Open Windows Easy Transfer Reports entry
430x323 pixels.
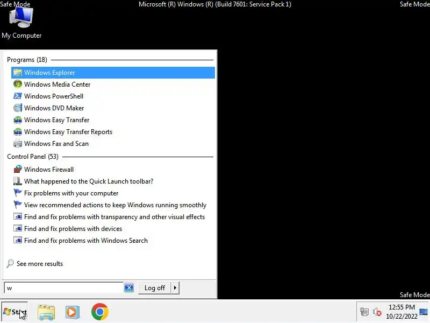coord(113,131)
